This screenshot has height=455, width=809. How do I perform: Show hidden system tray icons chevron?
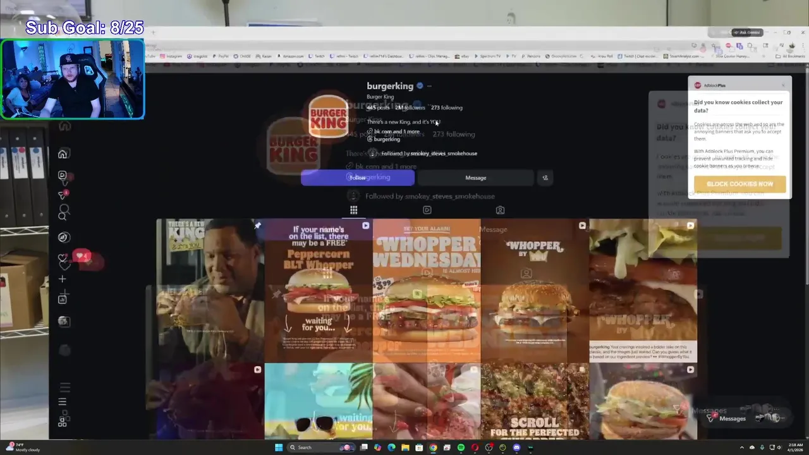(x=743, y=447)
